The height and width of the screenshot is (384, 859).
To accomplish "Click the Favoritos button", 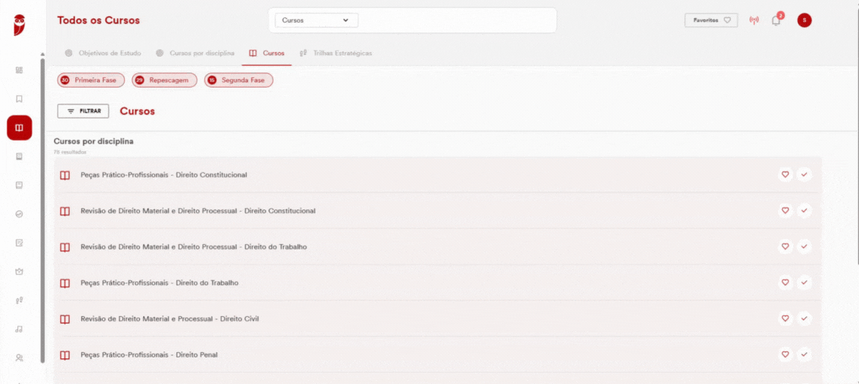I will (x=711, y=20).
